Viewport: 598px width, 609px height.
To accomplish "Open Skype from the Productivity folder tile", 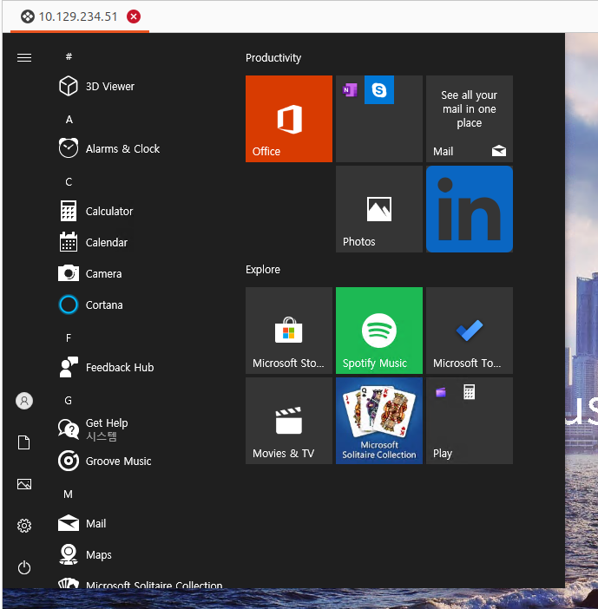I will pyautogui.click(x=379, y=90).
